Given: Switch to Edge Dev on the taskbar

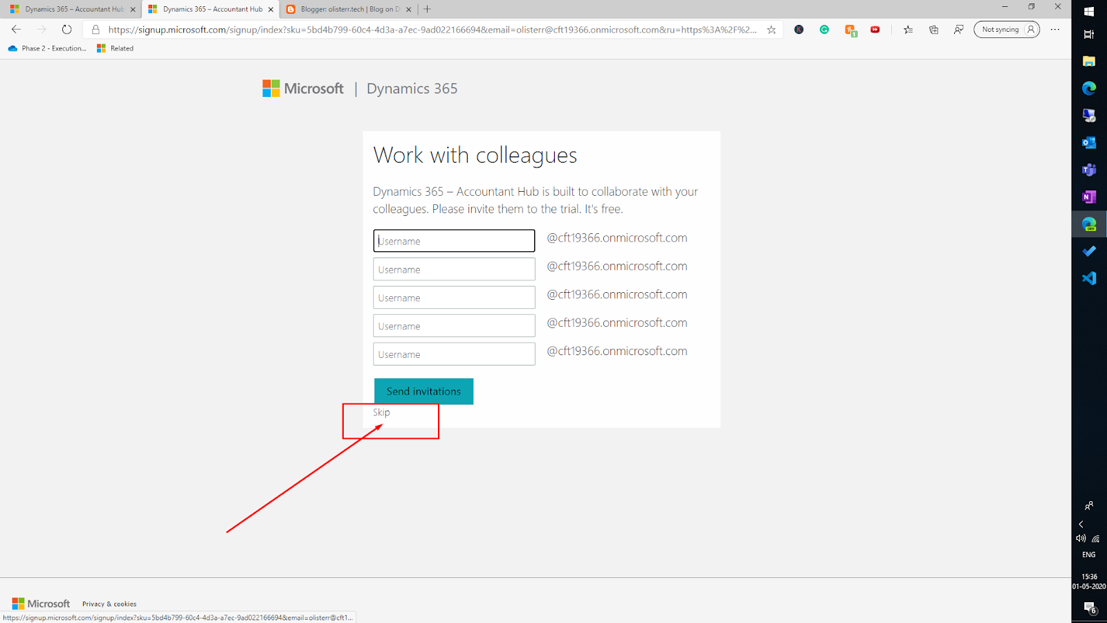Looking at the screenshot, I should pos(1089,224).
